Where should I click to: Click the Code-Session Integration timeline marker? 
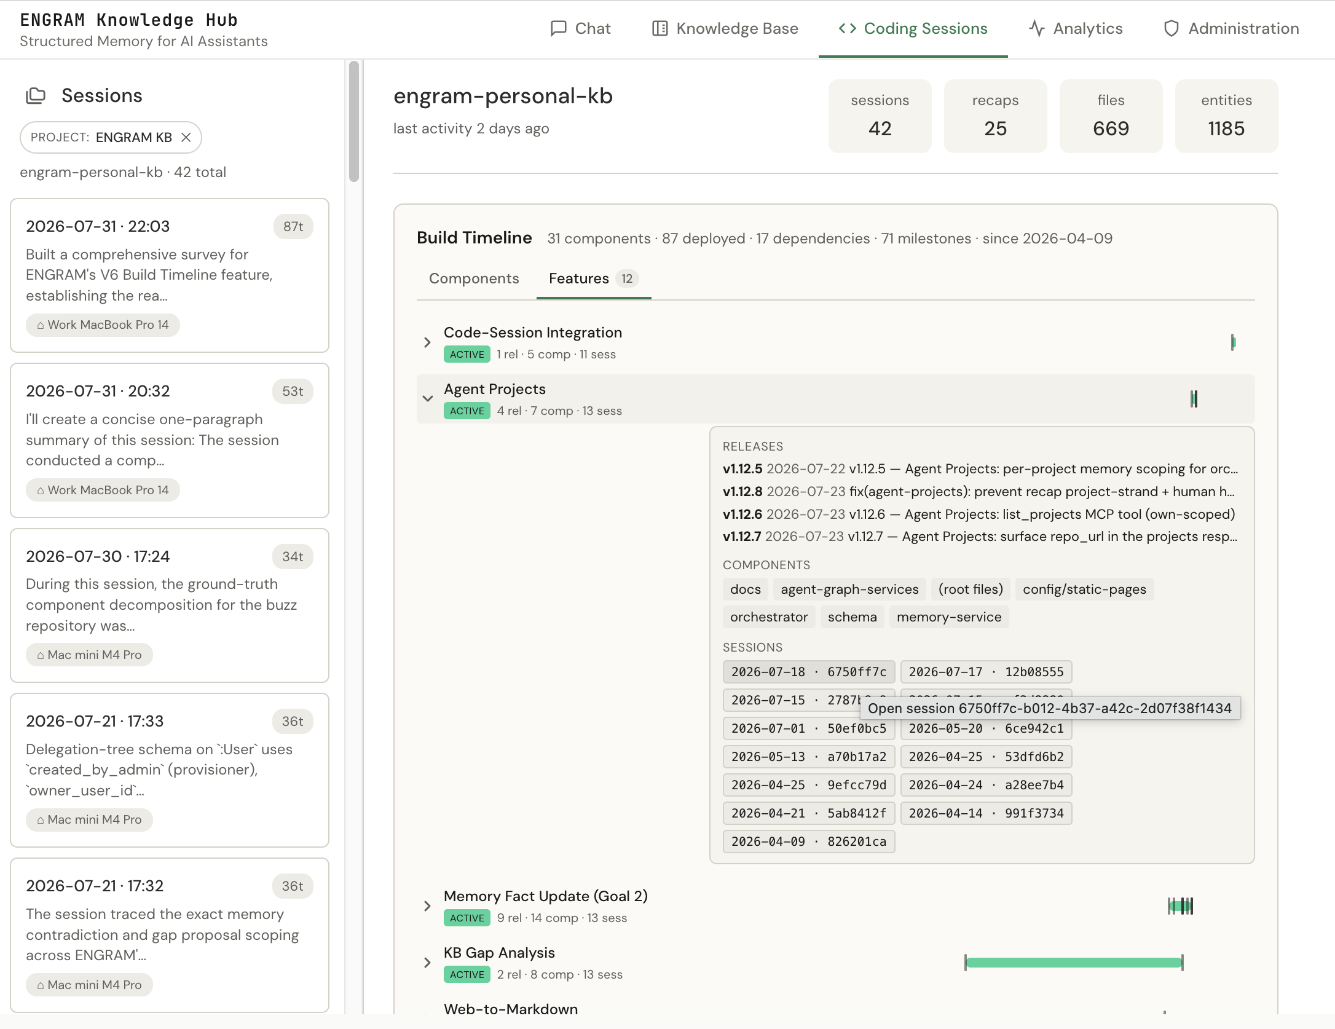(x=1233, y=342)
